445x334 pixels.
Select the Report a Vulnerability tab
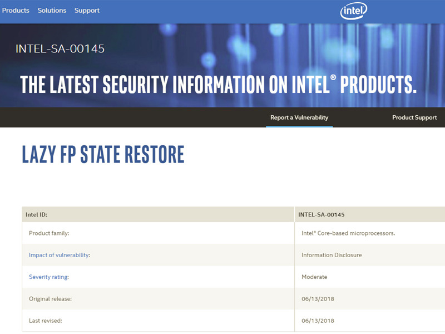coord(299,117)
